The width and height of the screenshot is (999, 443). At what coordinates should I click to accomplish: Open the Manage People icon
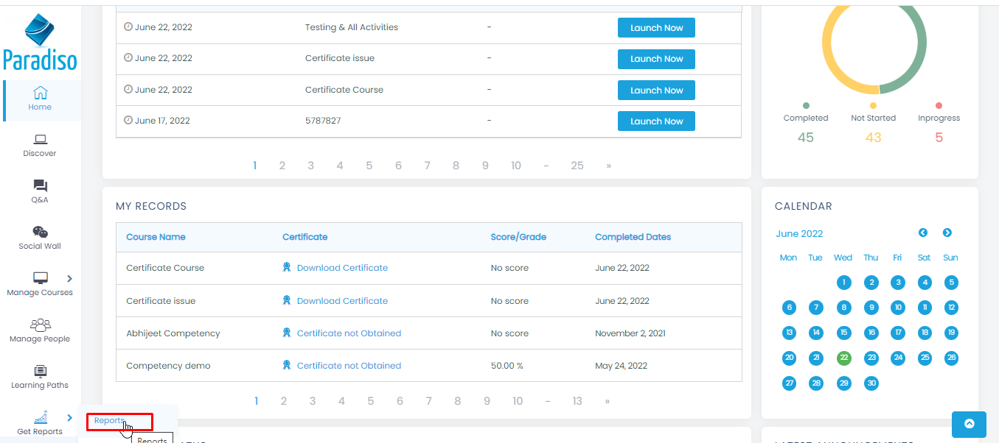(x=41, y=325)
